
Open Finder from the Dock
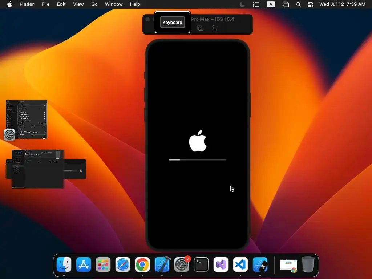pyautogui.click(x=64, y=264)
